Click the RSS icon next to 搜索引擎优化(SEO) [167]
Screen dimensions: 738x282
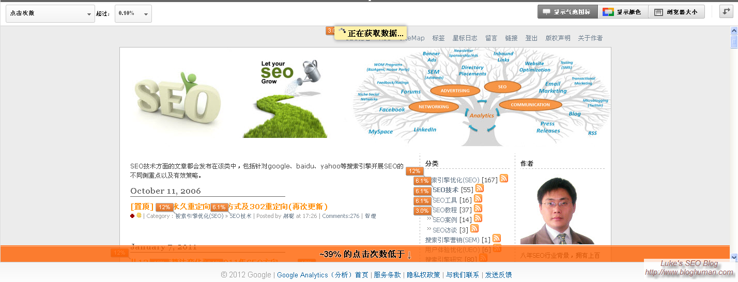[504, 178]
